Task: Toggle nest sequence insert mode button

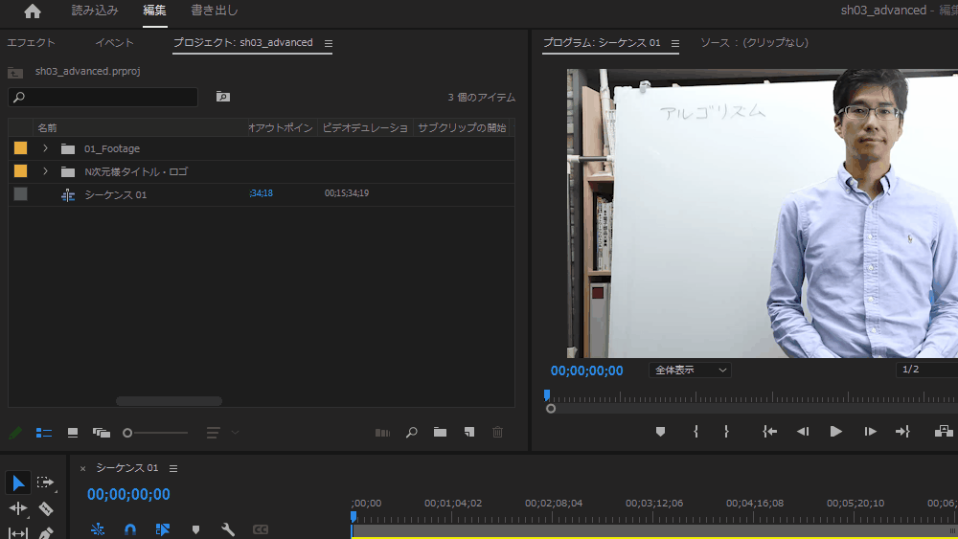Action: (97, 529)
